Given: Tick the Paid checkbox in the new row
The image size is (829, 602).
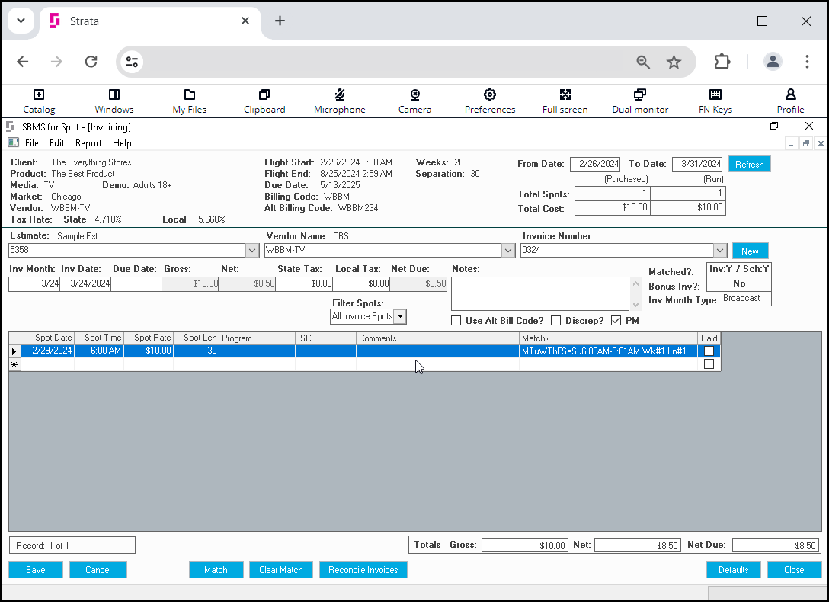Looking at the screenshot, I should coord(709,364).
